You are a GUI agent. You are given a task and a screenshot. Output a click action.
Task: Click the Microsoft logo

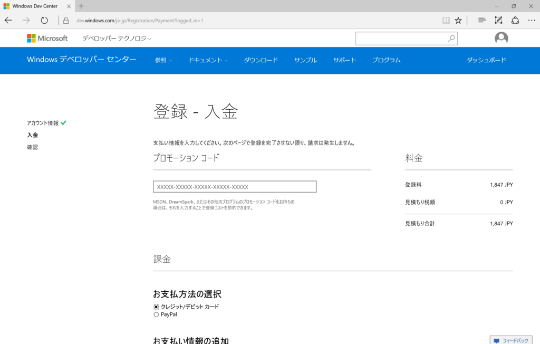(x=47, y=39)
